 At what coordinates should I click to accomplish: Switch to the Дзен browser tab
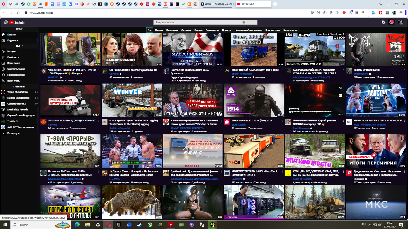click(x=217, y=4)
